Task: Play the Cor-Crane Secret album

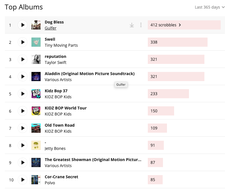Action: (23, 180)
